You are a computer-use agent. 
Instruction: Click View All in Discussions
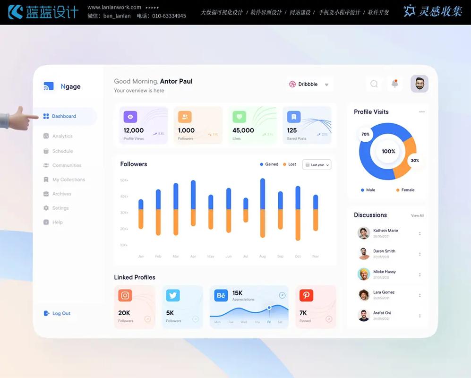(417, 215)
